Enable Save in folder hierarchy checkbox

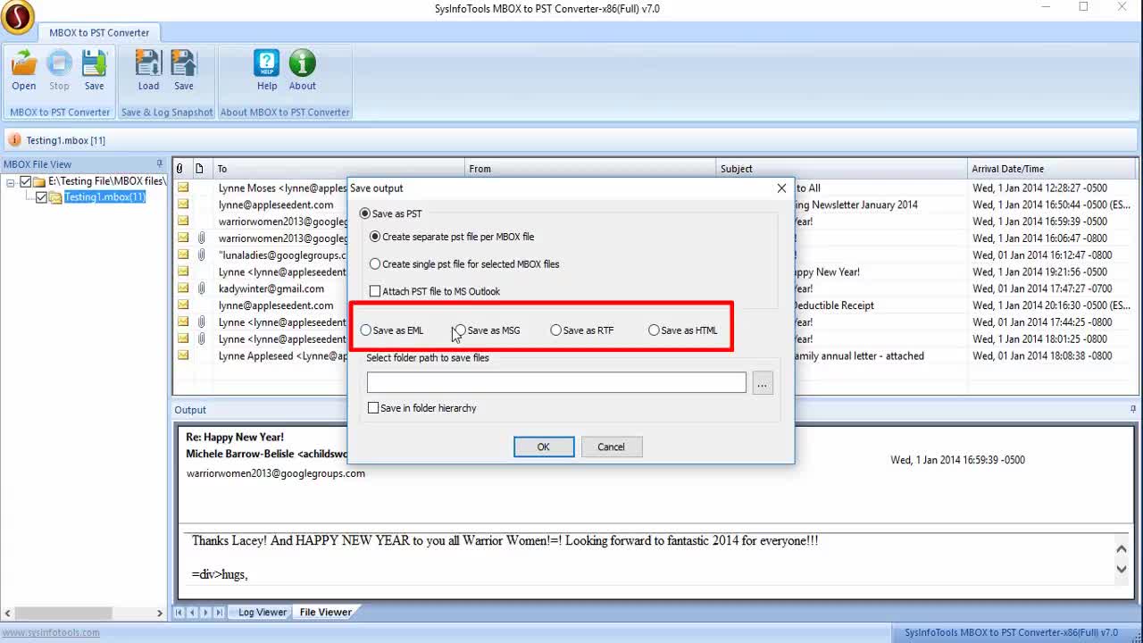click(x=373, y=408)
